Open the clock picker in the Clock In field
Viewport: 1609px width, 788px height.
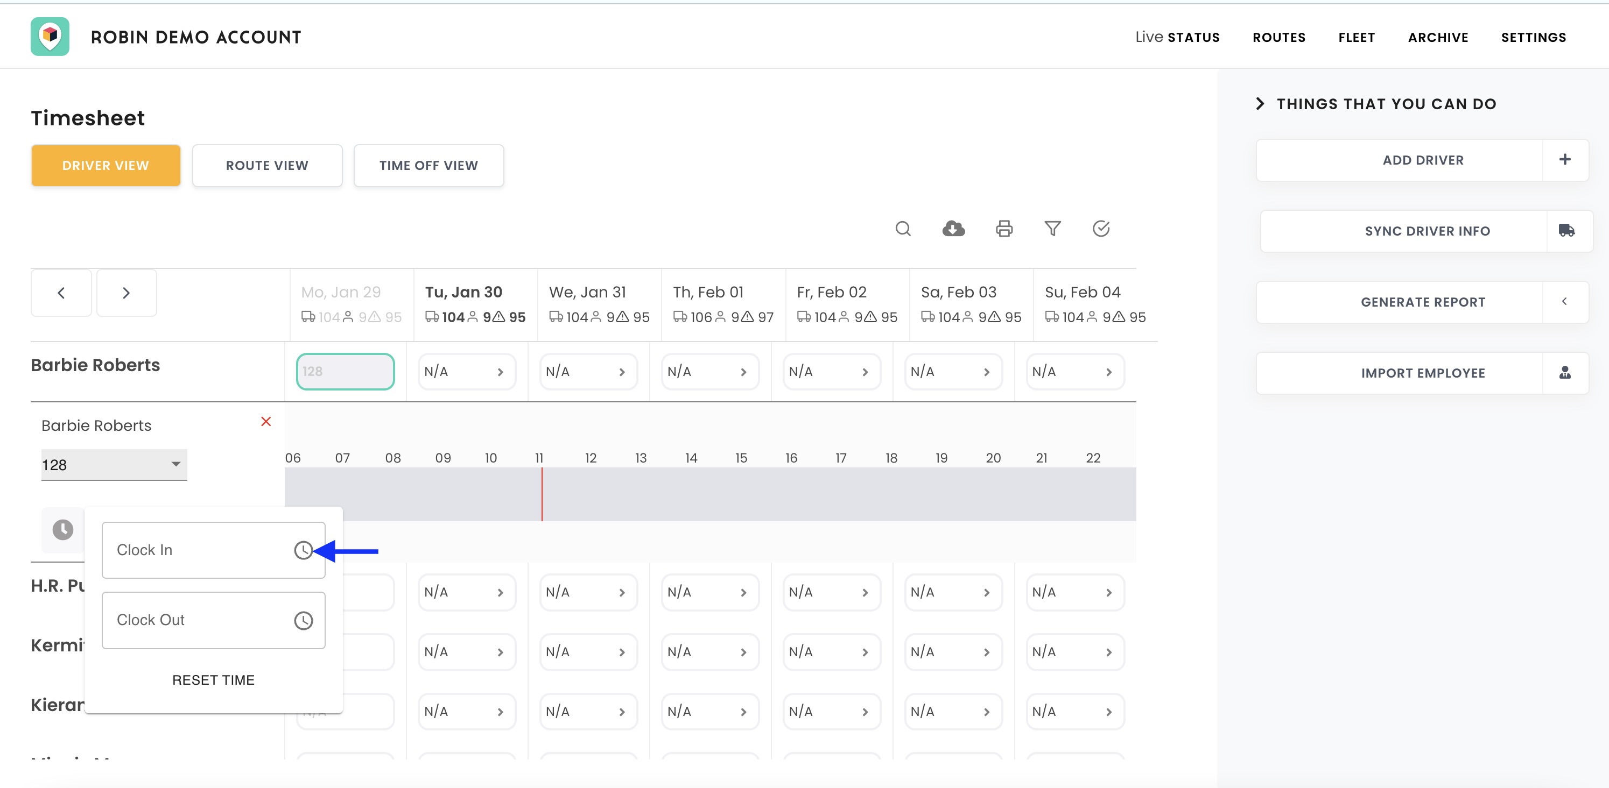click(x=304, y=550)
